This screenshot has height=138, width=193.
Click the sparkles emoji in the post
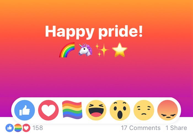(x=102, y=50)
